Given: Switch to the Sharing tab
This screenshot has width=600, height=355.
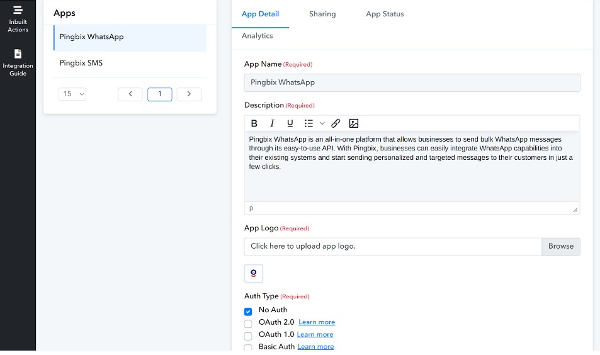Looking at the screenshot, I should tap(322, 14).
